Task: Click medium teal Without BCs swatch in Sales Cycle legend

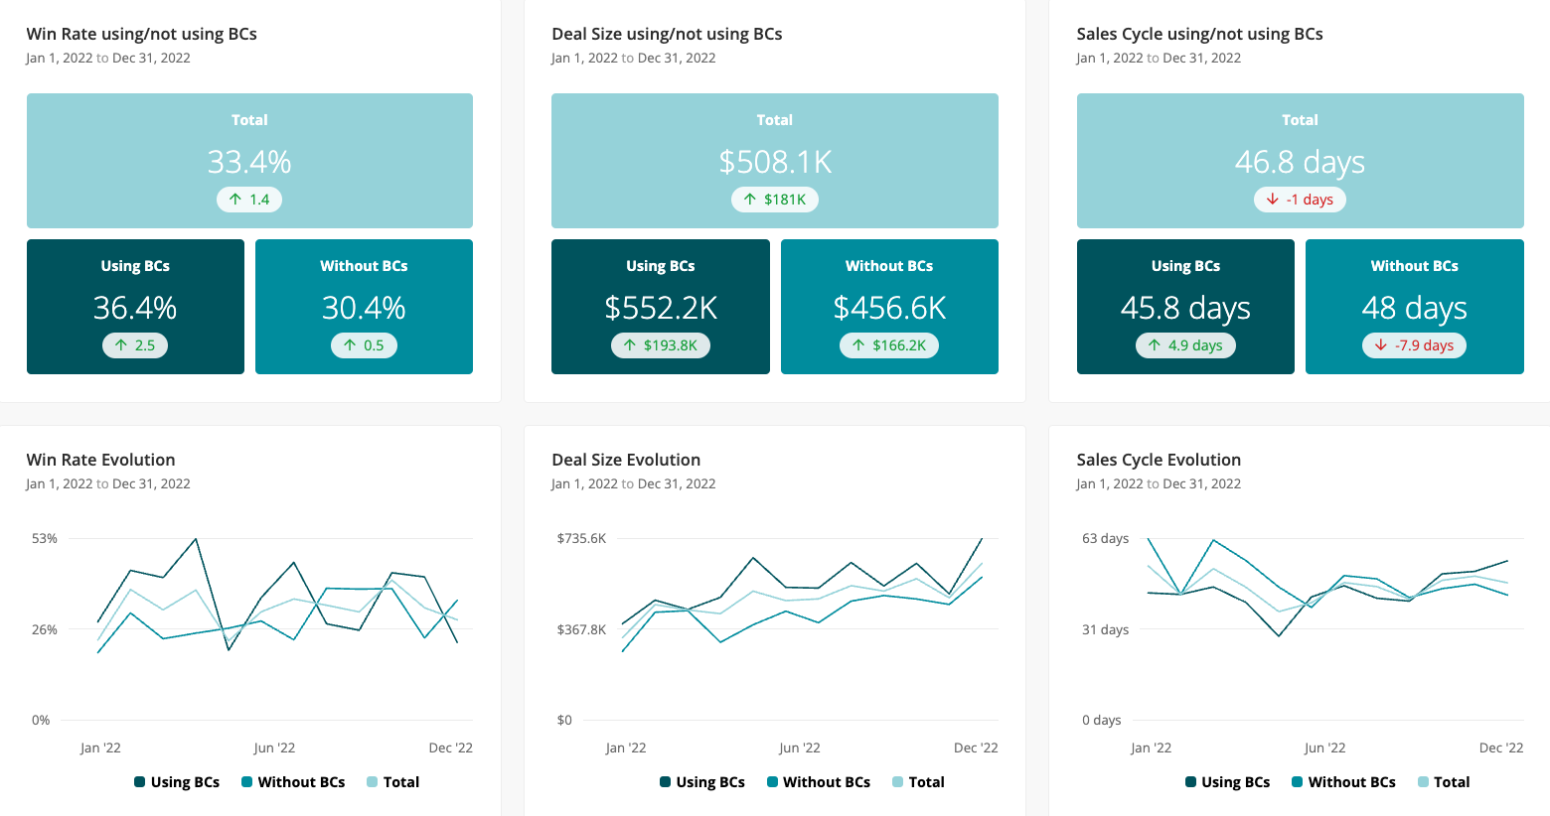Action: click(x=1298, y=782)
